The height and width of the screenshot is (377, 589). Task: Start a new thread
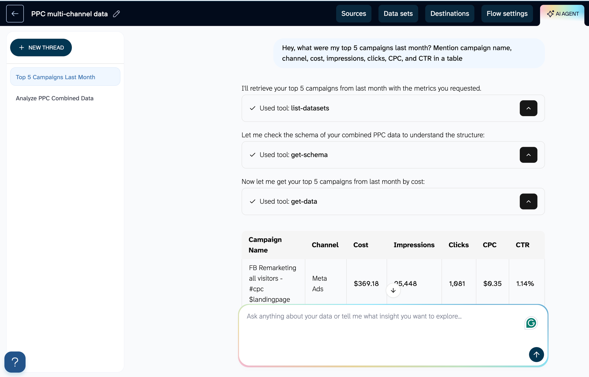[x=41, y=48]
